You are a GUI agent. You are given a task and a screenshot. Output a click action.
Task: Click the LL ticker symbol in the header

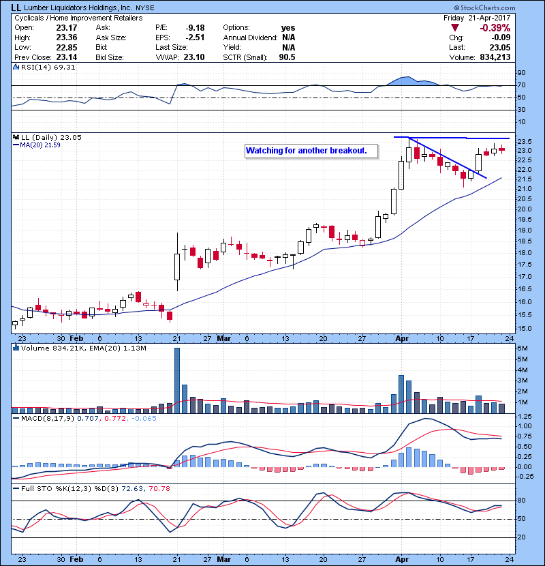tap(16, 8)
